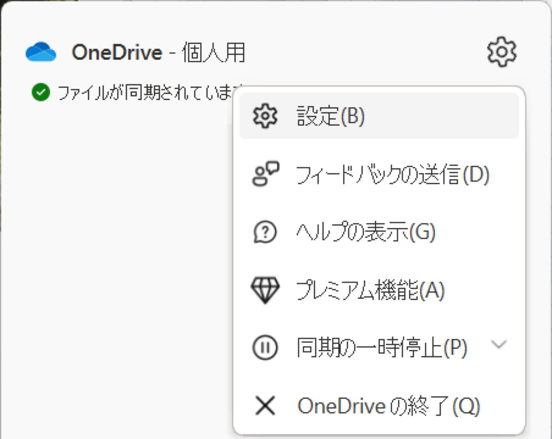
Task: Click the blue OneDrive cloud logo
Action: click(x=41, y=52)
